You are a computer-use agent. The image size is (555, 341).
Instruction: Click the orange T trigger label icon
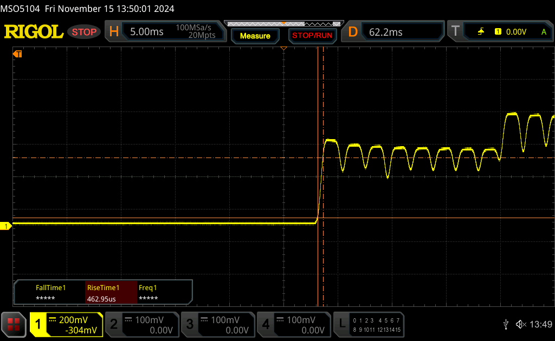(x=455, y=32)
